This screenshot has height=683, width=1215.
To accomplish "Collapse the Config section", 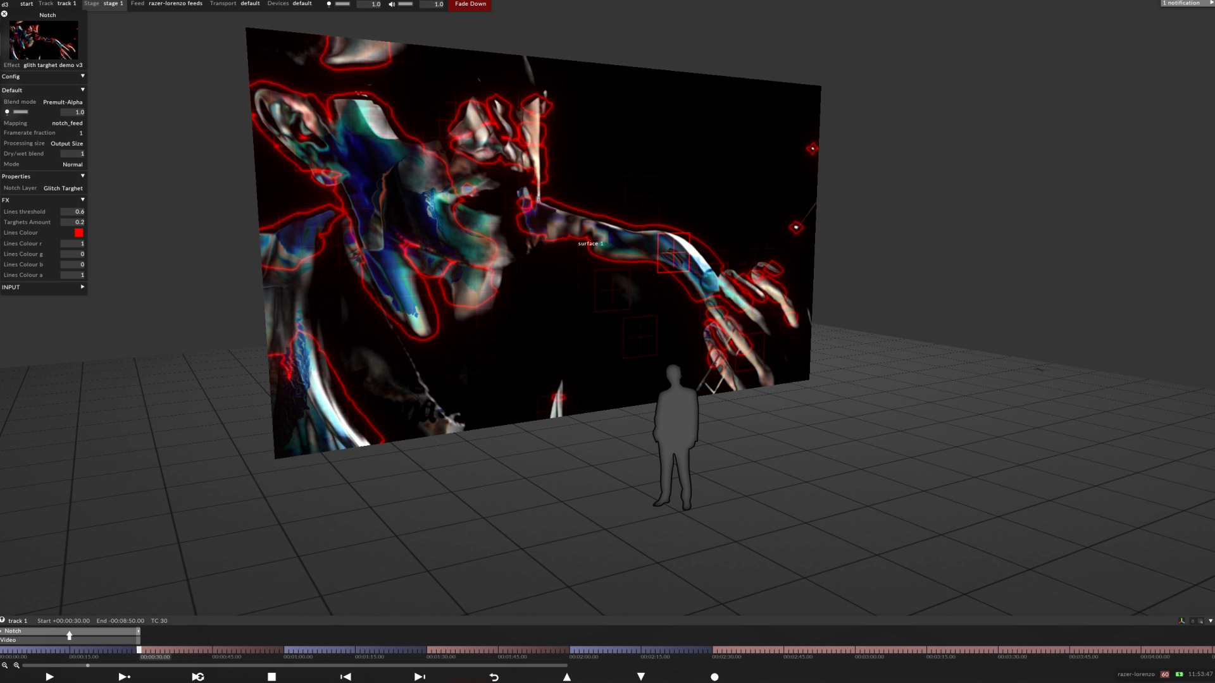I will 82,76.
